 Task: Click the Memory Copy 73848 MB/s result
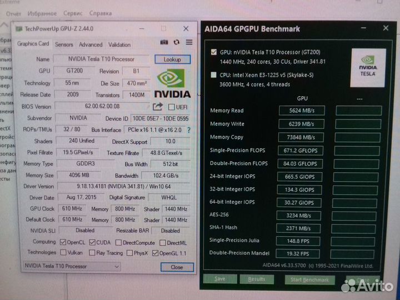point(301,137)
